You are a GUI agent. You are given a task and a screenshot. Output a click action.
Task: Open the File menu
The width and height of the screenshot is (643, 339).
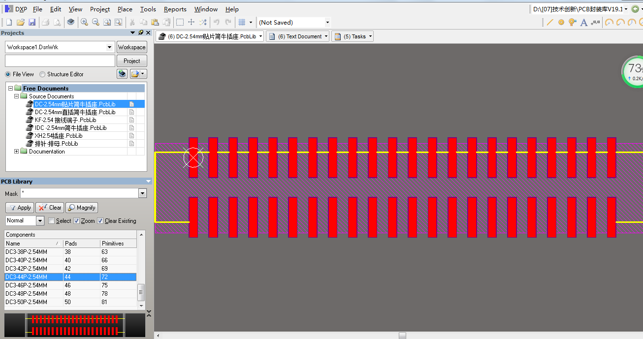pos(37,9)
